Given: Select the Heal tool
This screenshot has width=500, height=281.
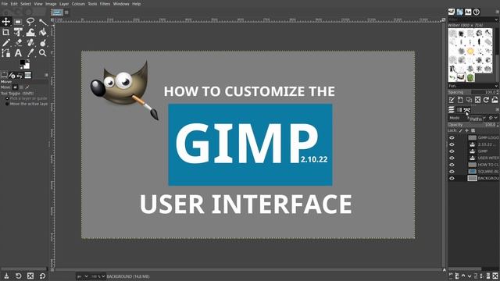Looking at the screenshot, I should click(x=30, y=42).
